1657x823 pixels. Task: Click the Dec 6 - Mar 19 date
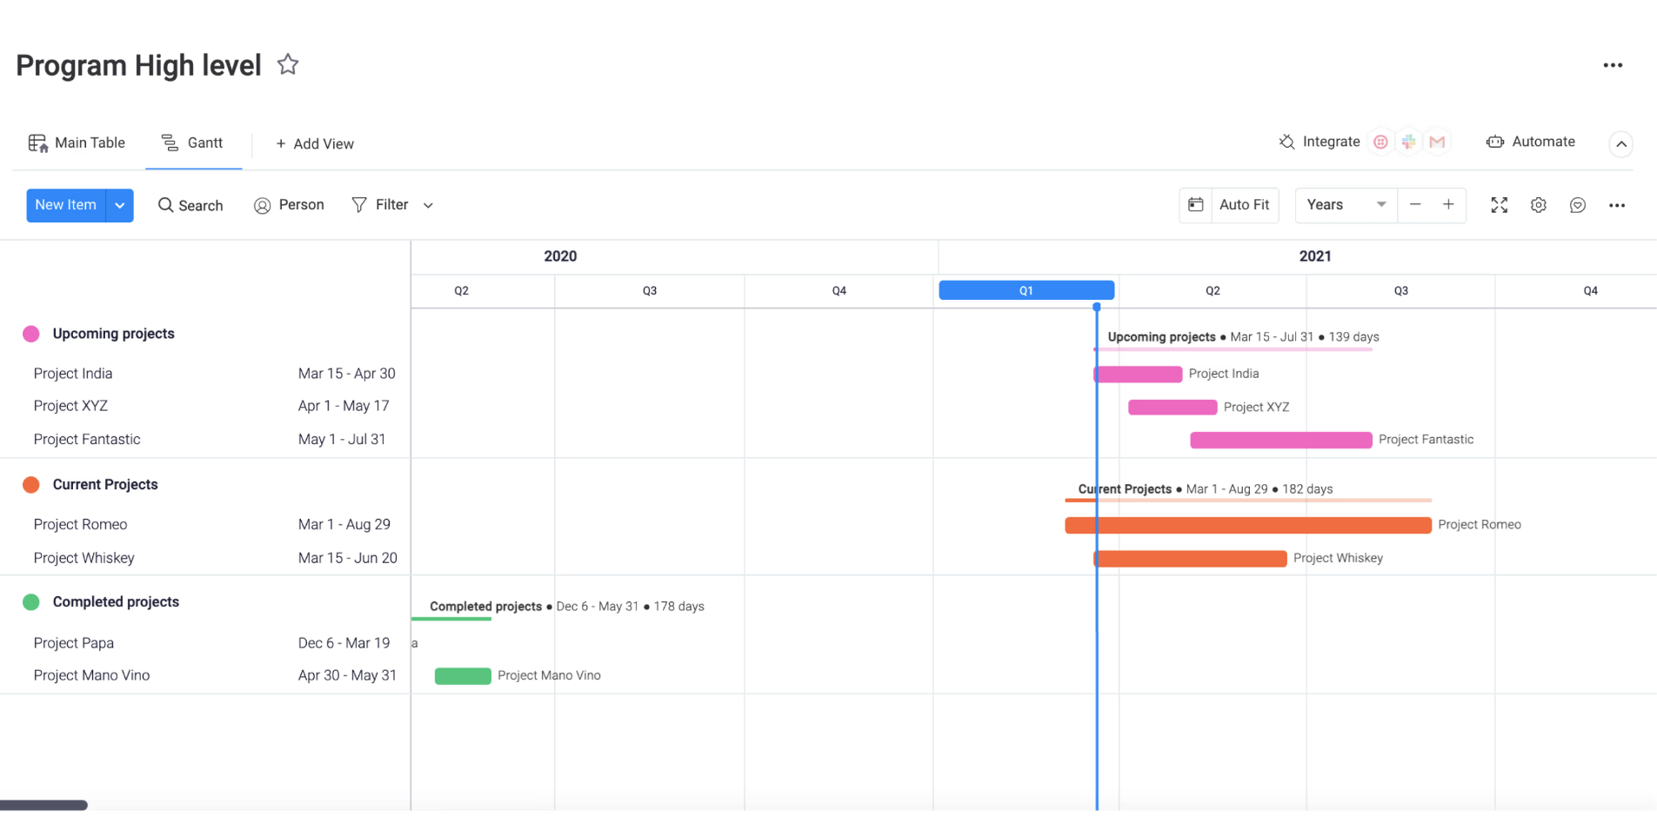(344, 643)
